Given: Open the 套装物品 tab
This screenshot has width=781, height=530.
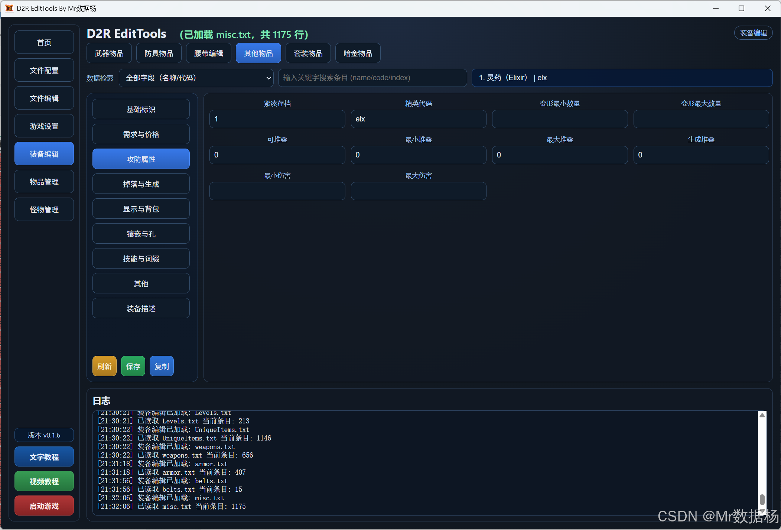Looking at the screenshot, I should tap(308, 53).
